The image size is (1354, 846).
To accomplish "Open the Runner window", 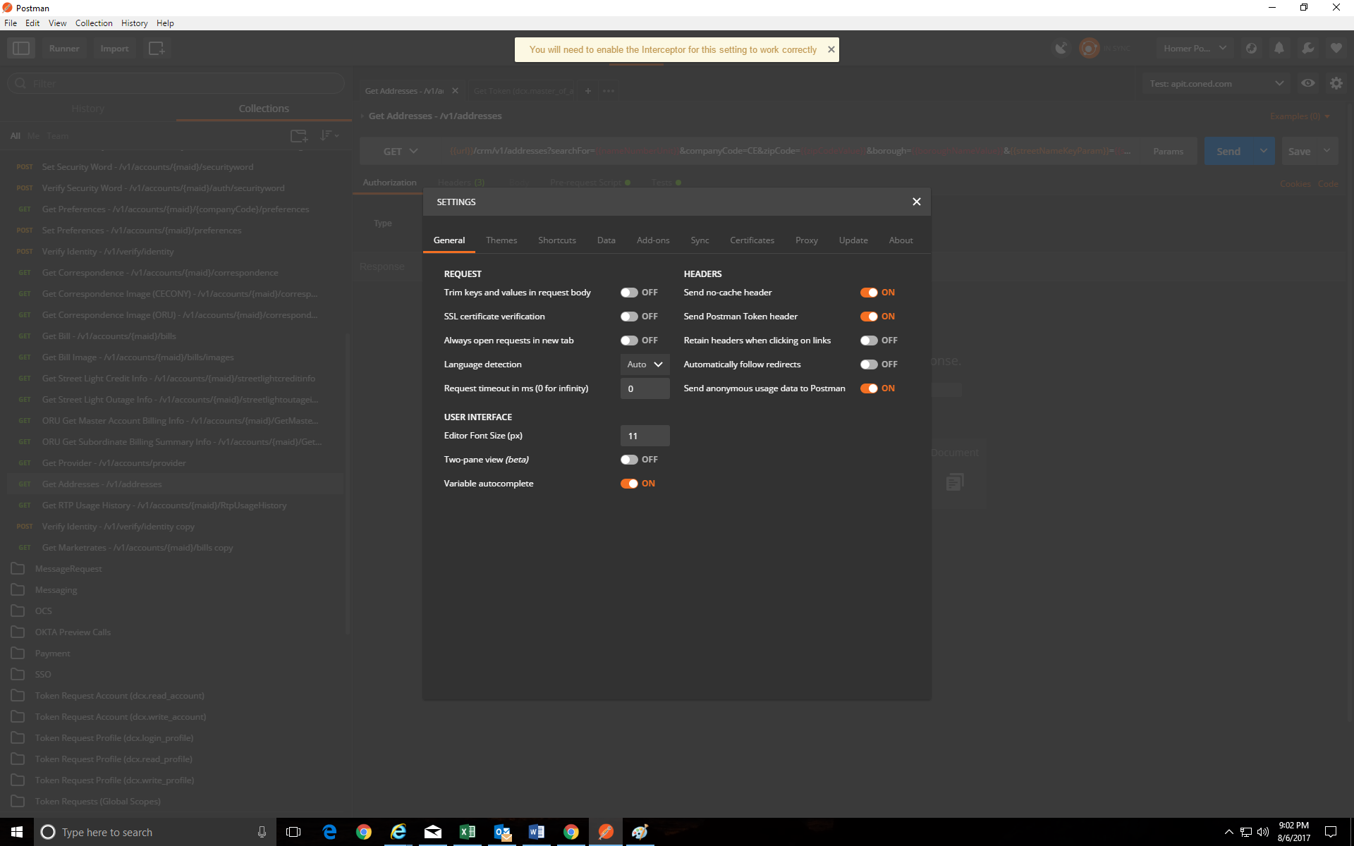I will (x=64, y=48).
